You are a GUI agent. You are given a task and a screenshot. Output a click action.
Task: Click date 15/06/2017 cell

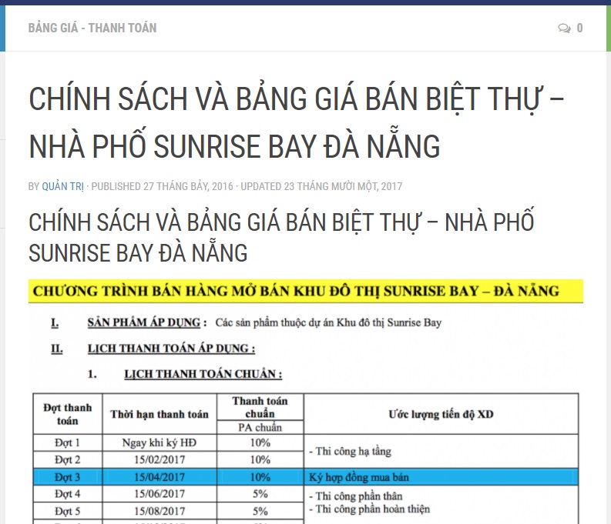tap(159, 494)
